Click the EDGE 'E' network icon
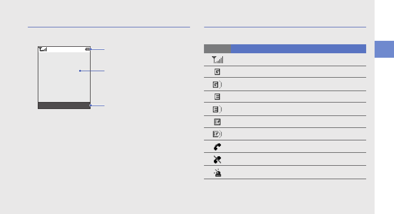 tap(217, 97)
